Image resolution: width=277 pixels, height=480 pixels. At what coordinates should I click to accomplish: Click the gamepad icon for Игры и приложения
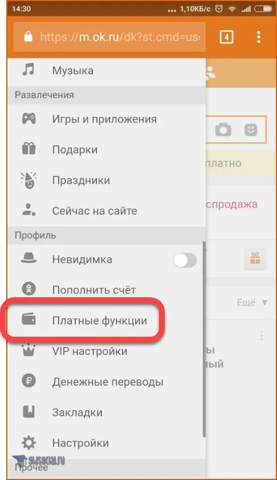[28, 119]
